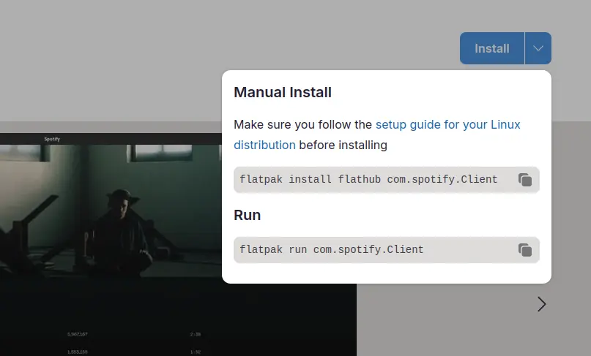Click the Run heading in the popup

point(247,216)
